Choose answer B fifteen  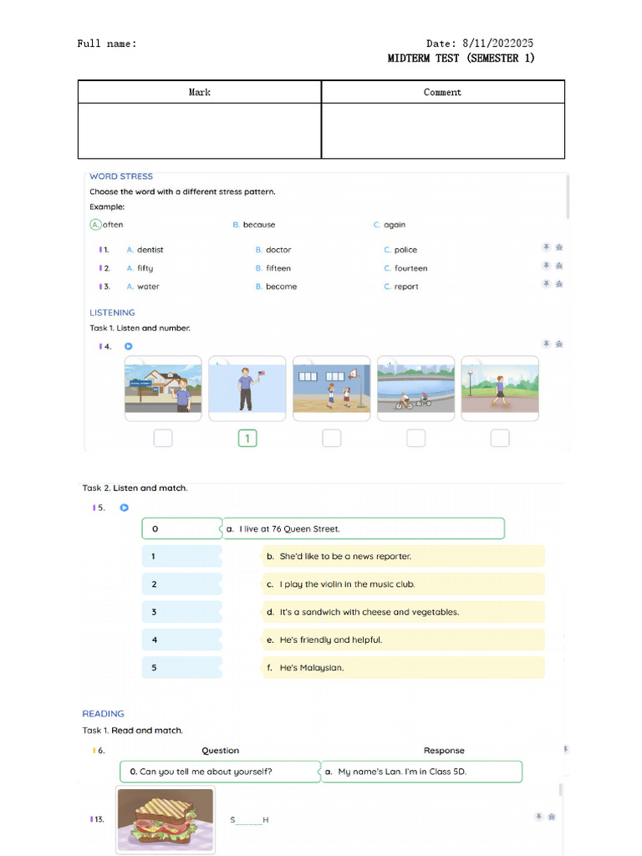coord(273,268)
